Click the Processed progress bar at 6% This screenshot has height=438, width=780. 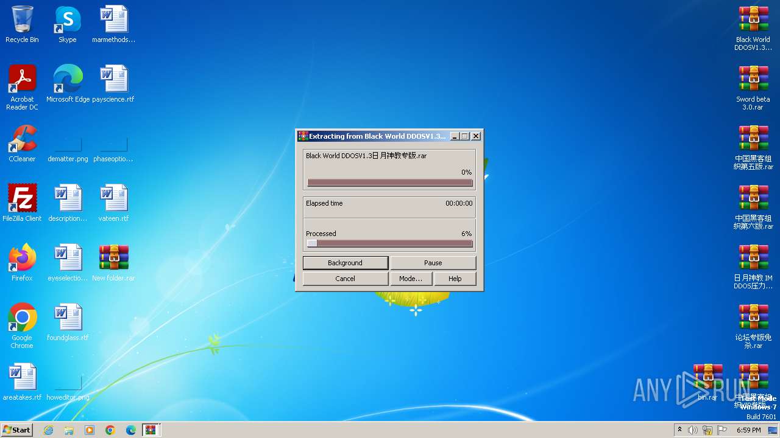point(390,243)
